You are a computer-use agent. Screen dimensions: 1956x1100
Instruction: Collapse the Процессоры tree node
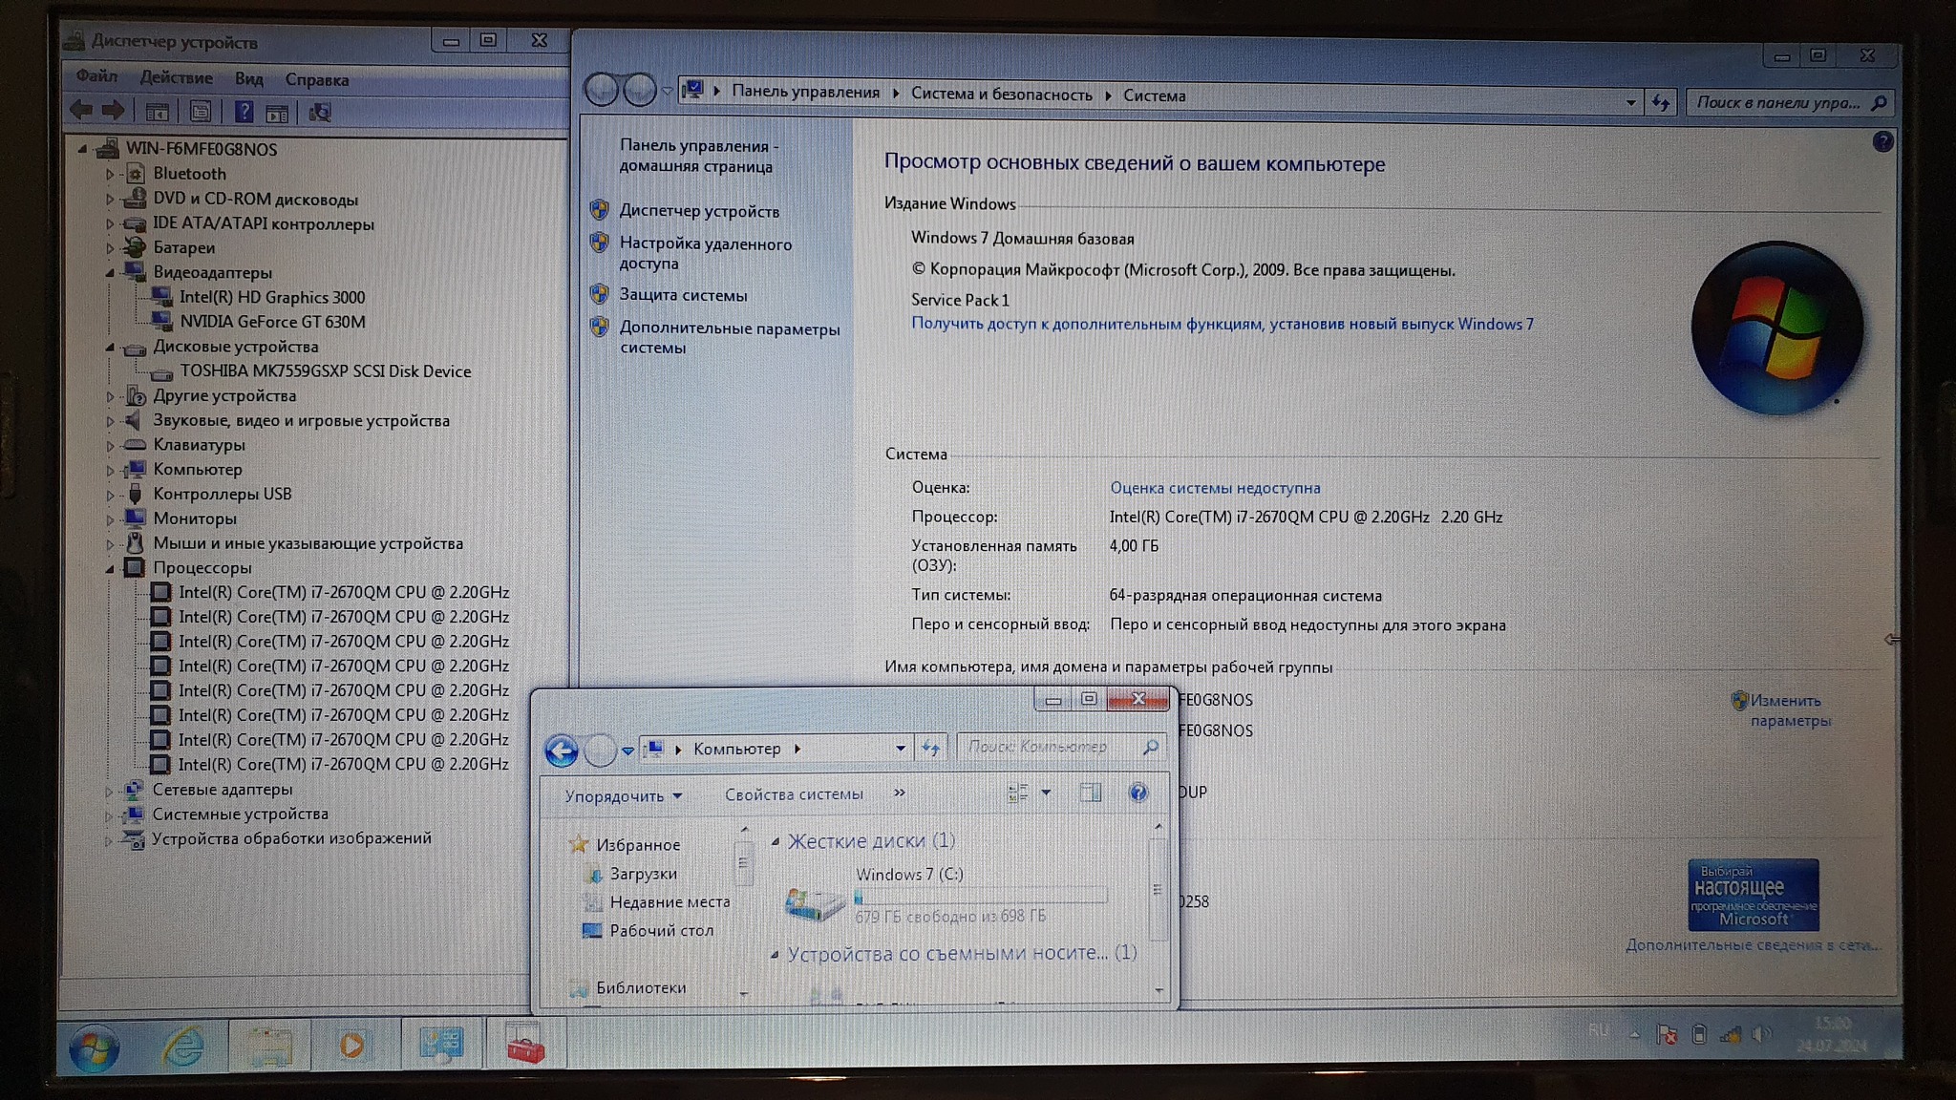pos(110,568)
